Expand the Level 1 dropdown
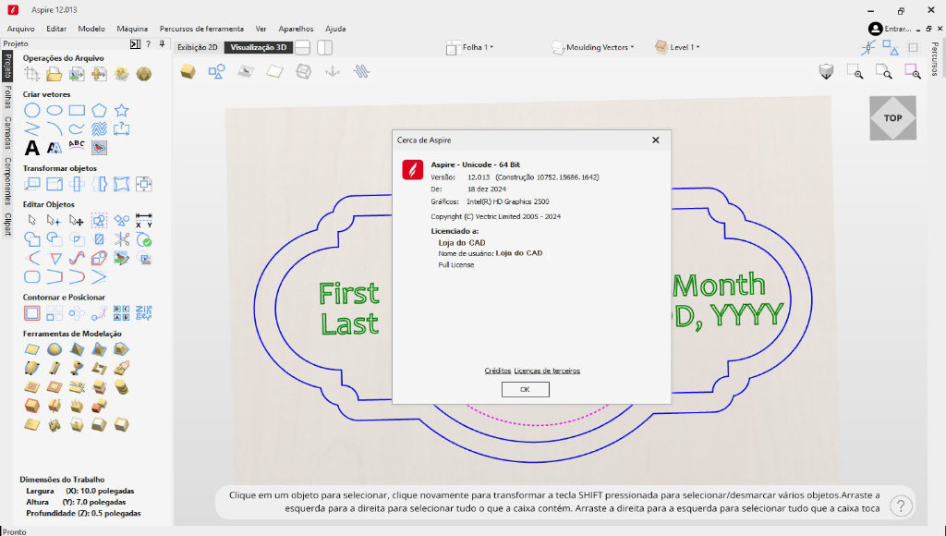946x536 pixels. [677, 47]
